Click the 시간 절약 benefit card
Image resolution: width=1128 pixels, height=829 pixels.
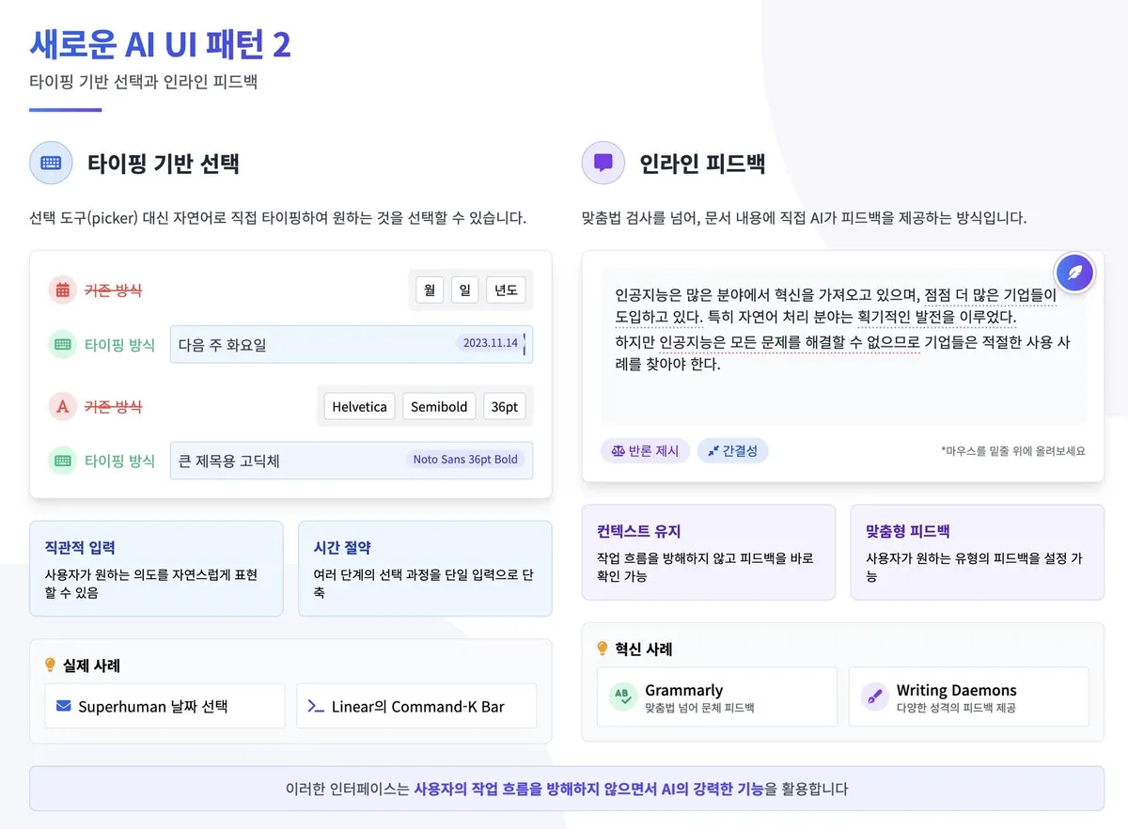[x=425, y=569]
